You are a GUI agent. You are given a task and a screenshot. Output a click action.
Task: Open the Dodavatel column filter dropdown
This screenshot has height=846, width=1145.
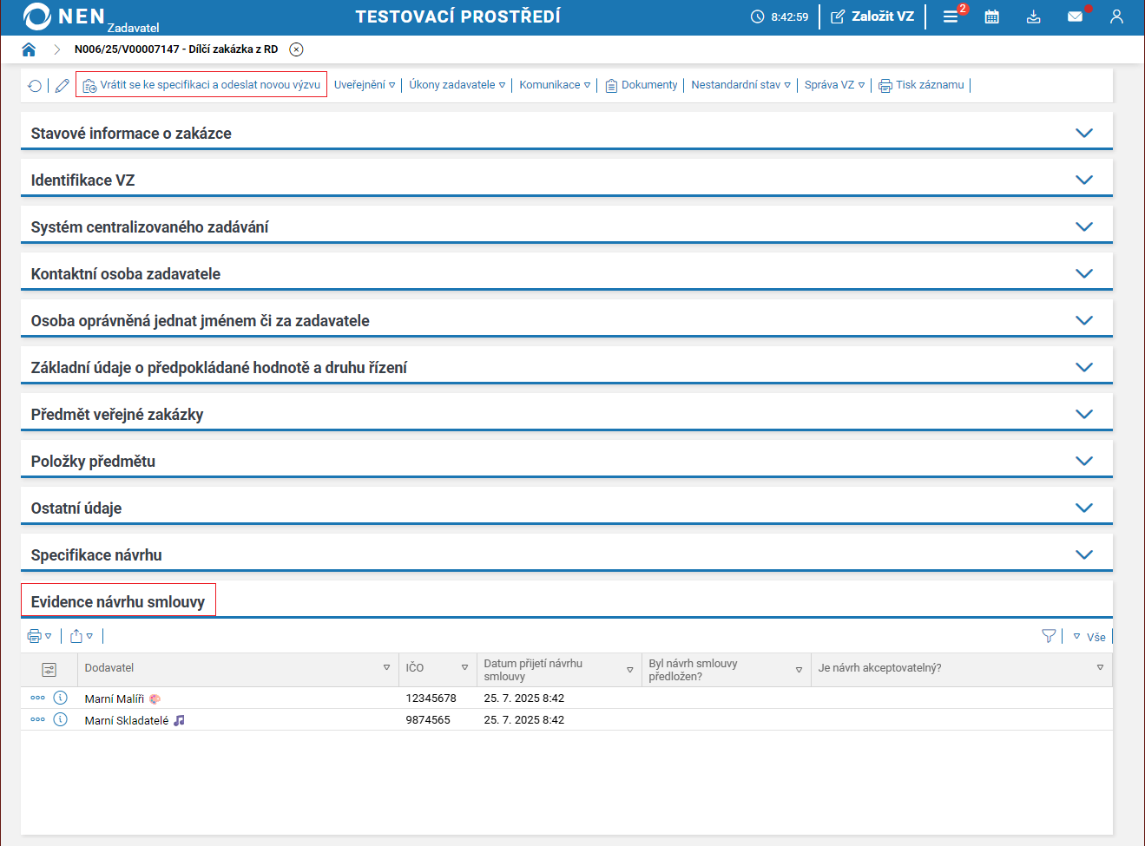(x=386, y=668)
